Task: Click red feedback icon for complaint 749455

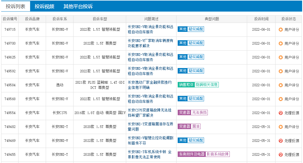Action: 281,155
